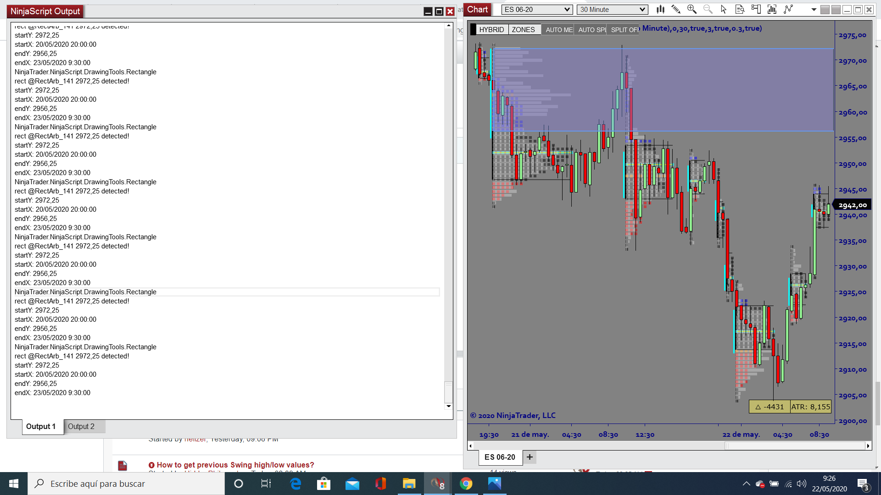The image size is (881, 495).
Task: Click the zoom out magnifier icon
Action: click(x=708, y=9)
